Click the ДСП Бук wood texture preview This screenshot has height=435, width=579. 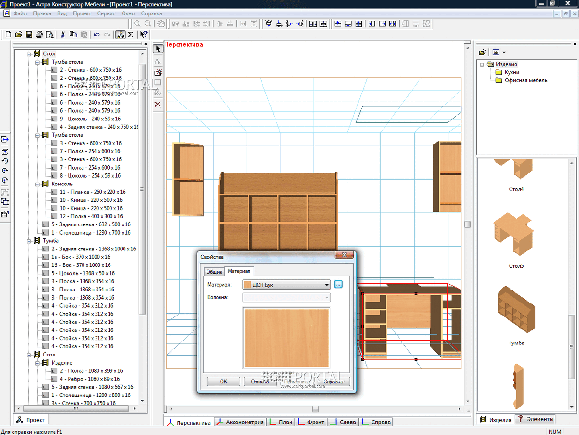pos(287,338)
